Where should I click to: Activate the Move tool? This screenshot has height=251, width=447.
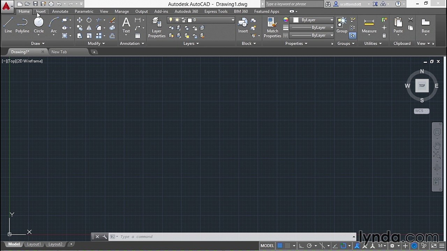tap(80, 20)
